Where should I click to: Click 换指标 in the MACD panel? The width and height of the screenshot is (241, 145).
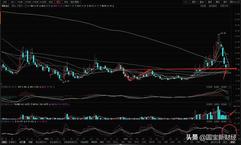[224, 87]
